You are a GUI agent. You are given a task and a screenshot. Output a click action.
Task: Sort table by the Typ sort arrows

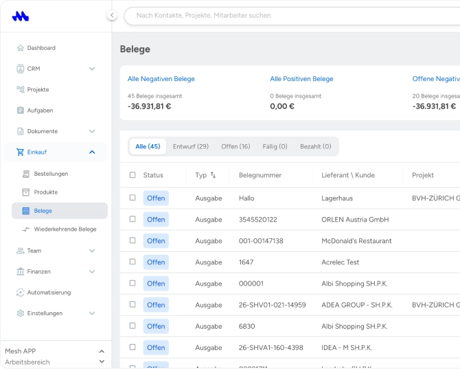[214, 175]
